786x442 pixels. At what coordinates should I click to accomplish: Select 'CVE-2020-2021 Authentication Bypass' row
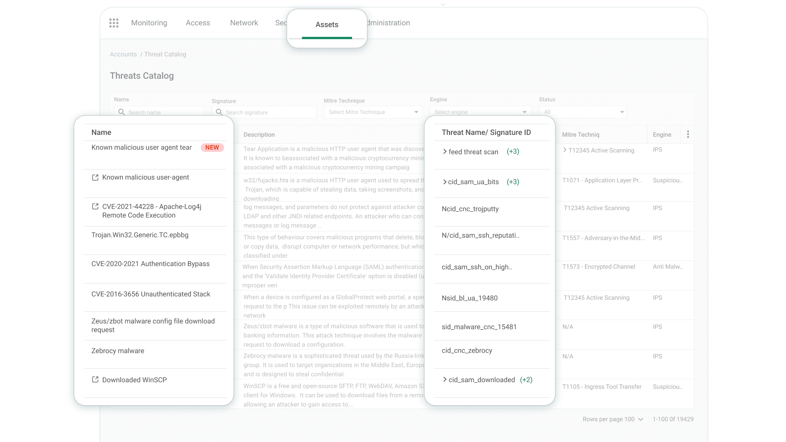[150, 264]
